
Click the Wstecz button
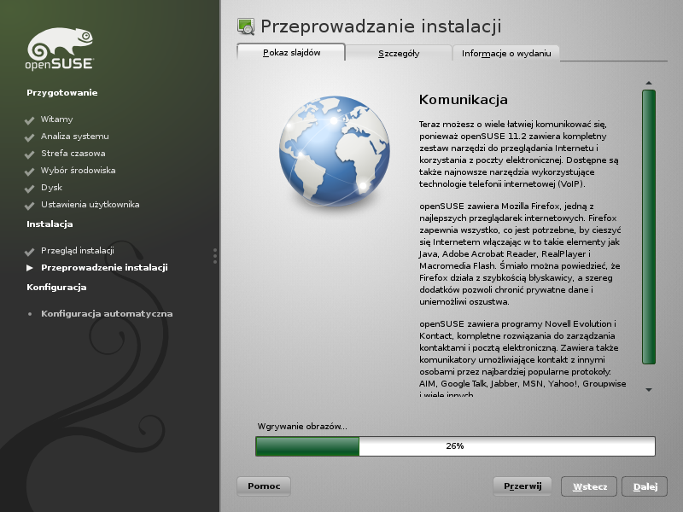click(590, 486)
